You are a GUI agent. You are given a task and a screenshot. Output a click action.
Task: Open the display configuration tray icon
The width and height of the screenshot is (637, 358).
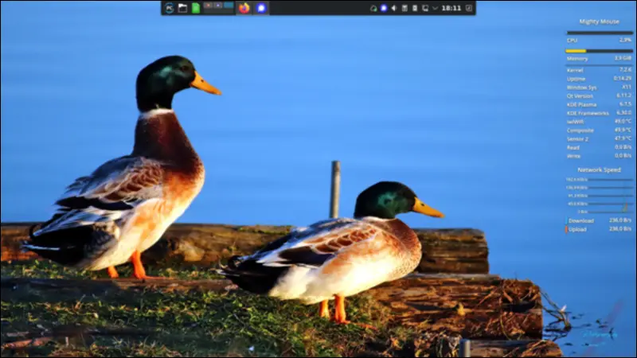click(425, 8)
